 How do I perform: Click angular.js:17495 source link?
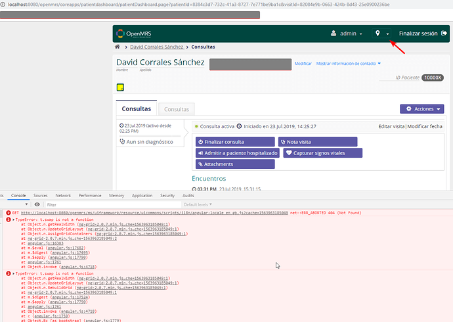(70, 252)
